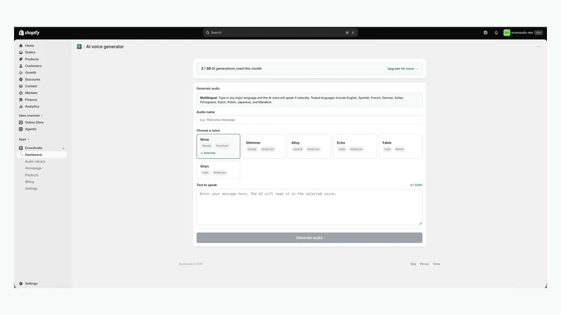
Task: Open the ecomaudio-dev store menu
Action: pos(523,32)
